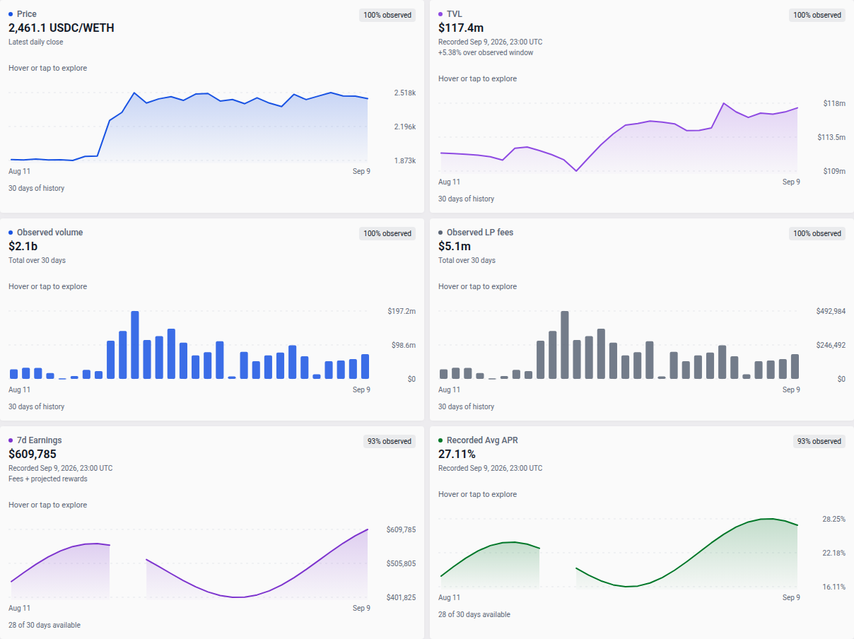This screenshot has width=854, height=639.
Task: Click 28 of 30 days available under 7d Earnings
Action: (x=45, y=625)
